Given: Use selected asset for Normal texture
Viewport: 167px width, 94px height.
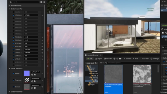Looking at the screenshot, I should [x=32, y=75].
